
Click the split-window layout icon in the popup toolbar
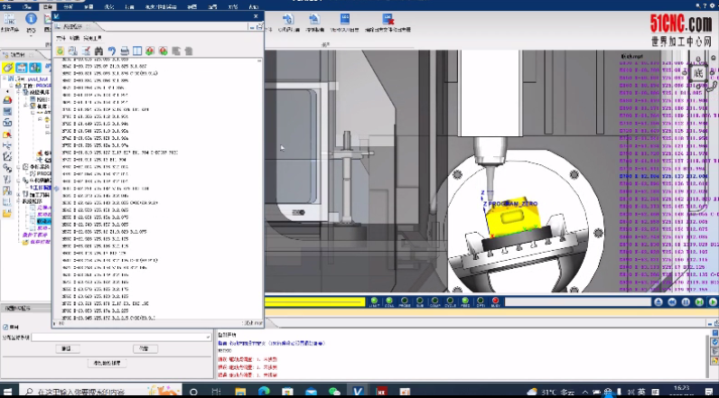pyautogui.click(x=137, y=51)
